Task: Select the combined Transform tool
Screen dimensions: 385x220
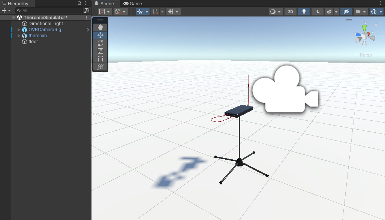Action: click(100, 67)
